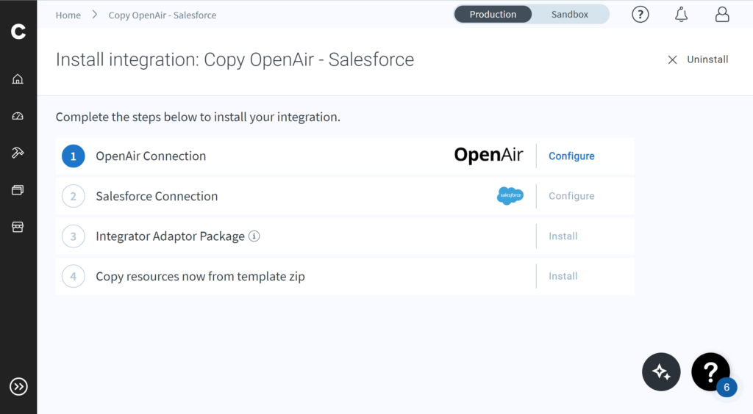Click the OpenAir Connection step label

(151, 156)
